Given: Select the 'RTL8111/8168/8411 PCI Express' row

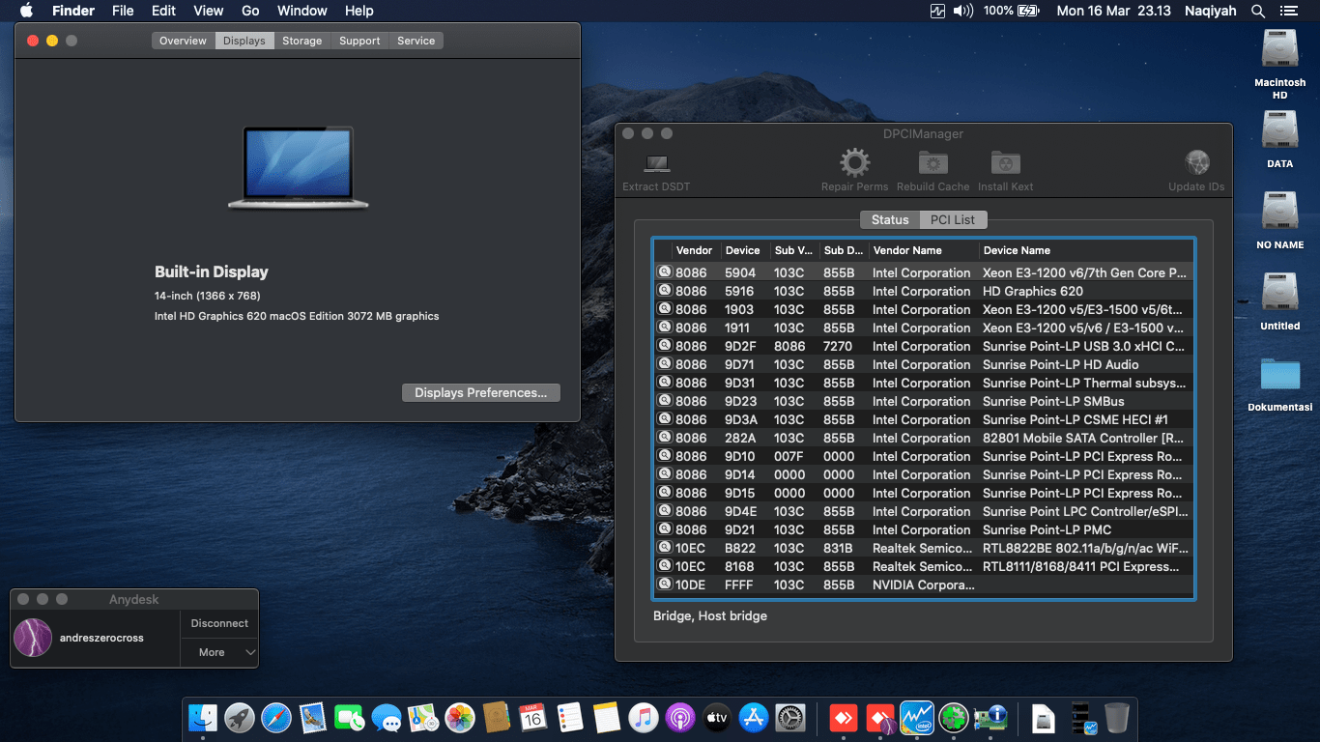Looking at the screenshot, I should coord(924,566).
